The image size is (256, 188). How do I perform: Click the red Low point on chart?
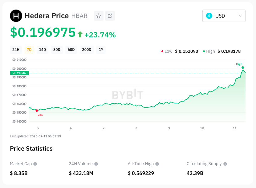[37, 111]
